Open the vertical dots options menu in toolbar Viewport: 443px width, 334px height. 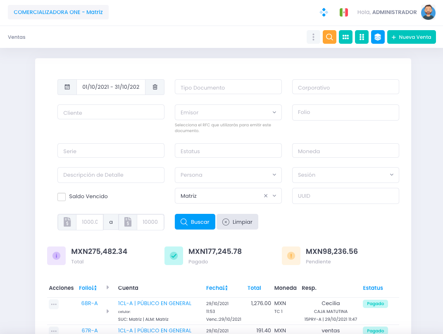point(313,37)
